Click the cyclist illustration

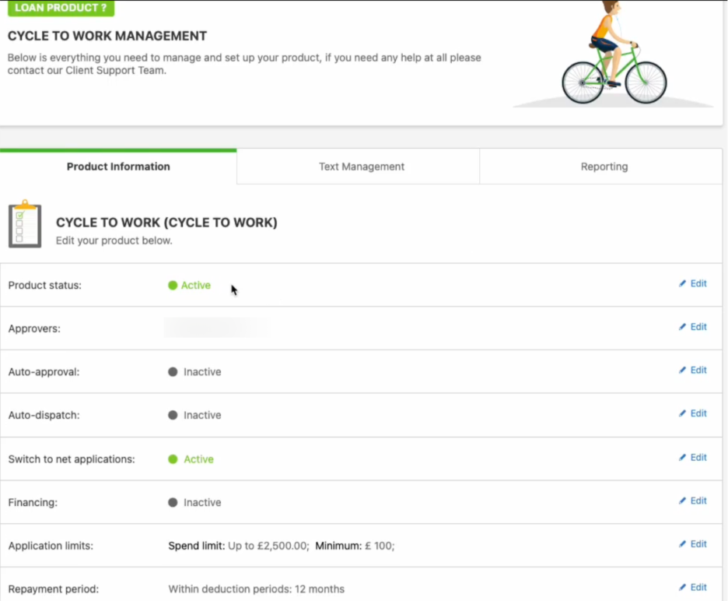pos(614,55)
